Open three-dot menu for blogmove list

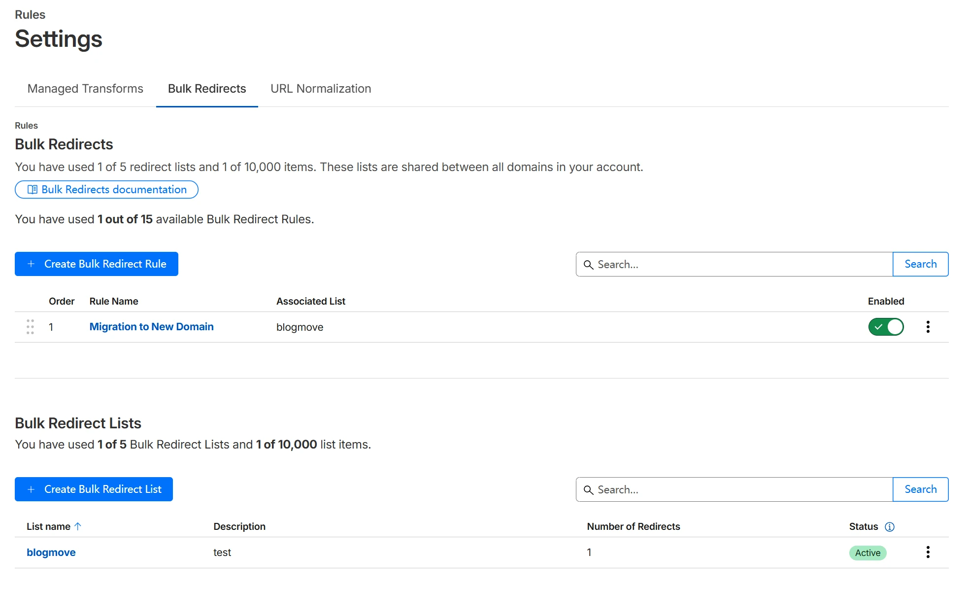click(928, 552)
